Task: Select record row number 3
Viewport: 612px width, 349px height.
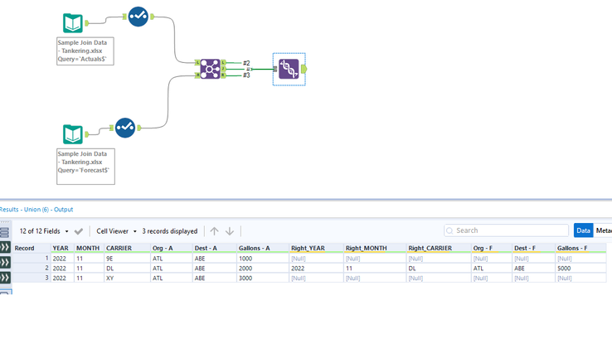Action: click(32, 278)
